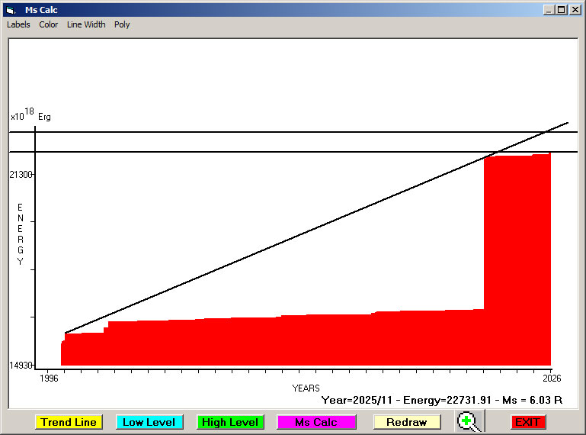Click the Ms Calc window system icon
This screenshot has height=435, width=586.
10,10
